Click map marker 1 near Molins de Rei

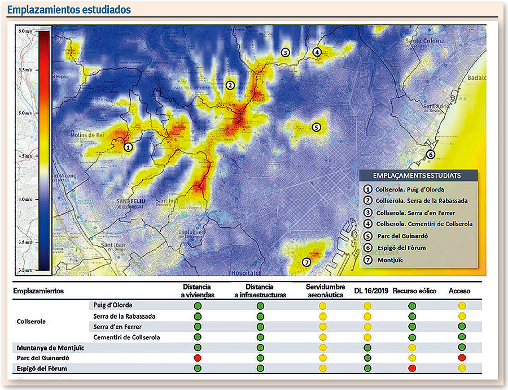pos(128,147)
